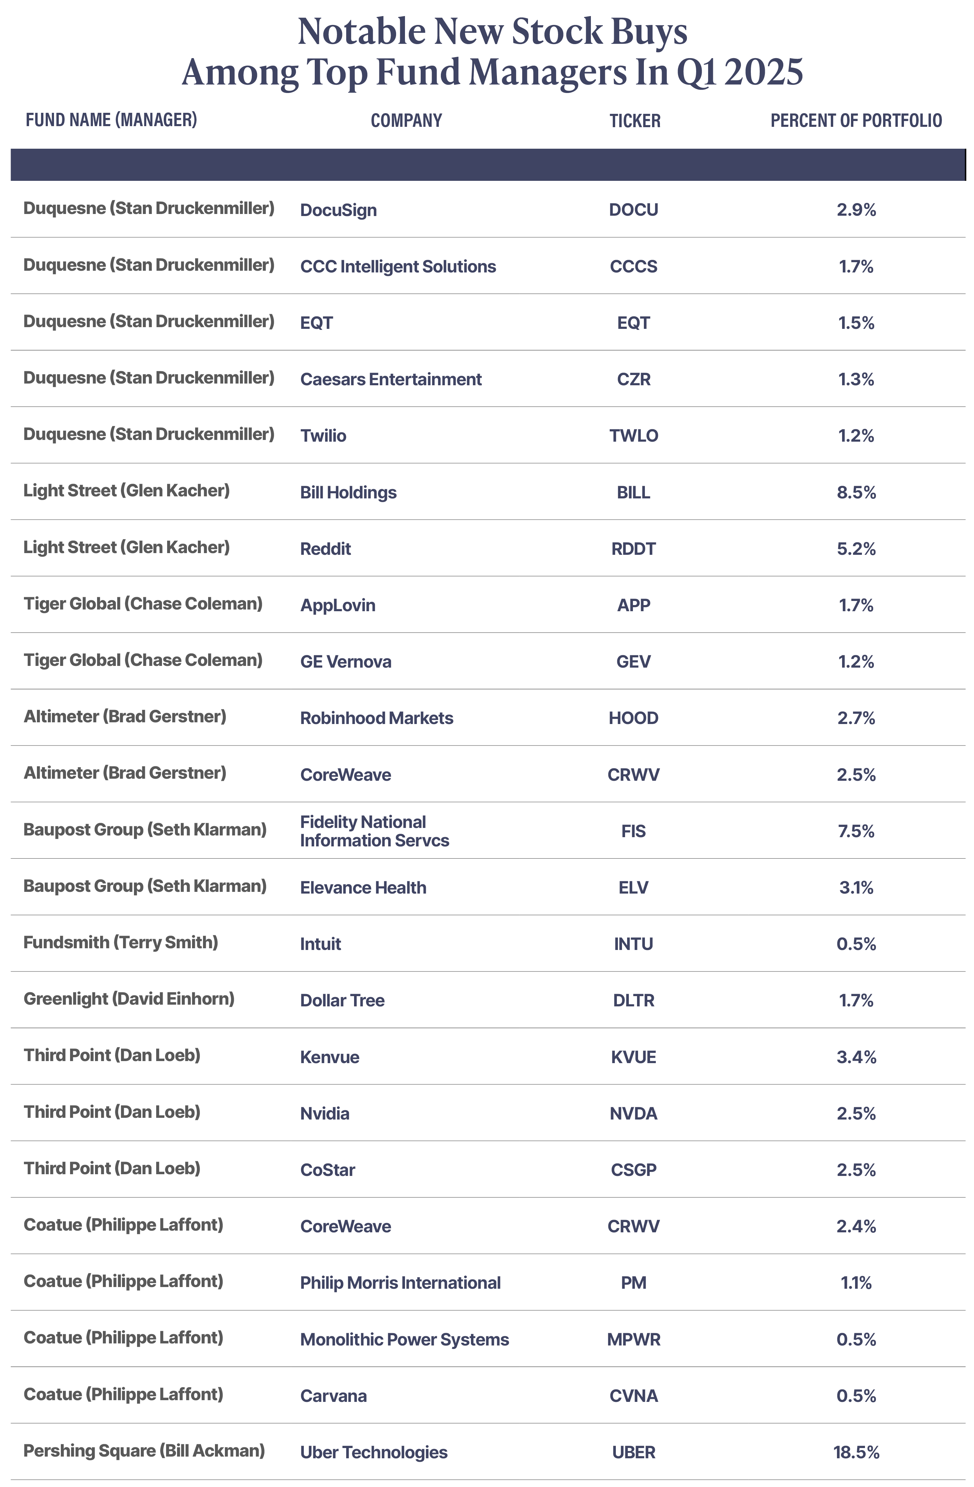Click the Philip Morris International entry

tap(400, 1283)
